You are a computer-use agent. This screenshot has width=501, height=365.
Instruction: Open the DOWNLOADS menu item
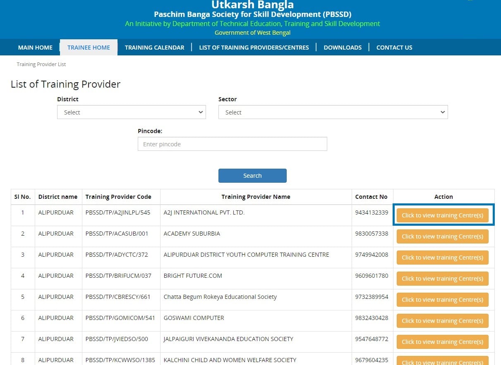[x=343, y=48]
